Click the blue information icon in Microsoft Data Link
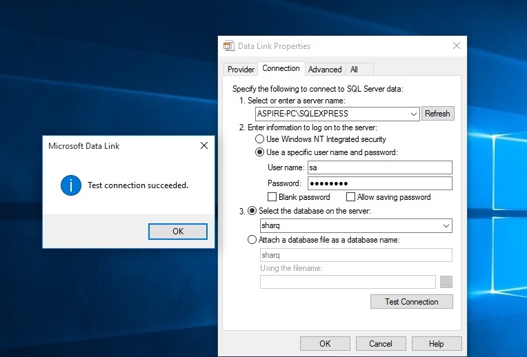 coord(71,185)
